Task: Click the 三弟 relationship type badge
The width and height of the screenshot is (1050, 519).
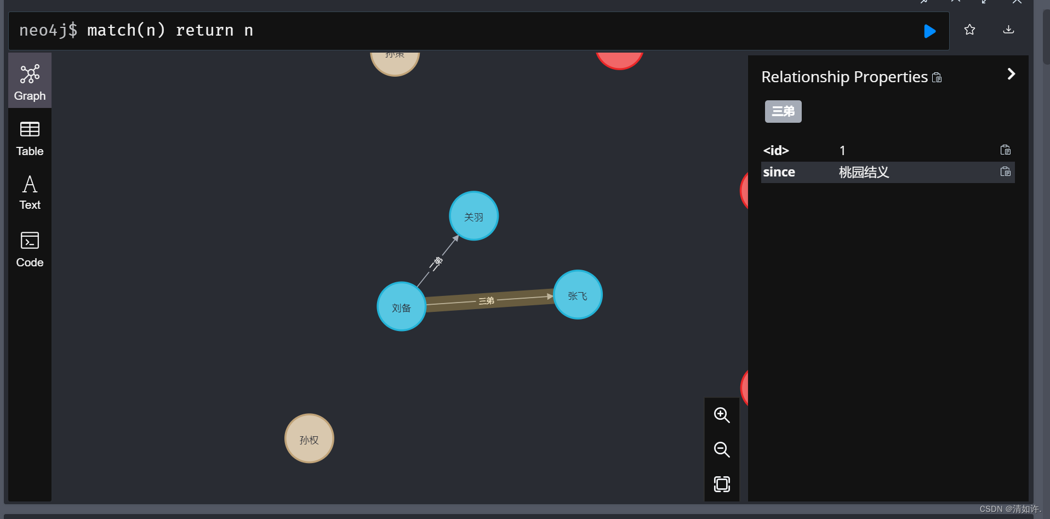Action: tap(783, 111)
